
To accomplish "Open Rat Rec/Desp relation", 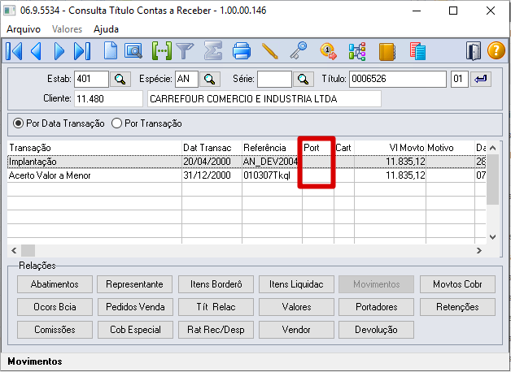I will click(216, 330).
